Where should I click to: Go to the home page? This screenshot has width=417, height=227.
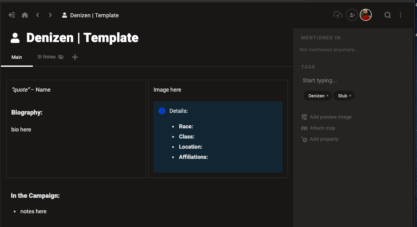coord(25,15)
